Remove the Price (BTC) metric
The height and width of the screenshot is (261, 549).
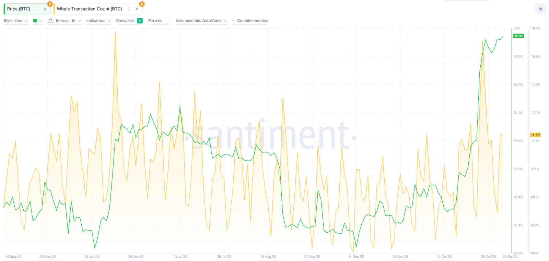pyautogui.click(x=45, y=9)
